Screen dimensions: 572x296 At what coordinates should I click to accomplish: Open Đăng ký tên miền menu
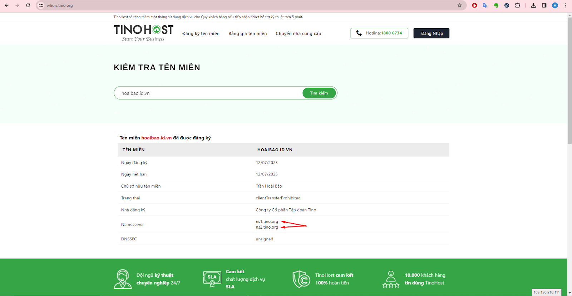click(x=201, y=34)
